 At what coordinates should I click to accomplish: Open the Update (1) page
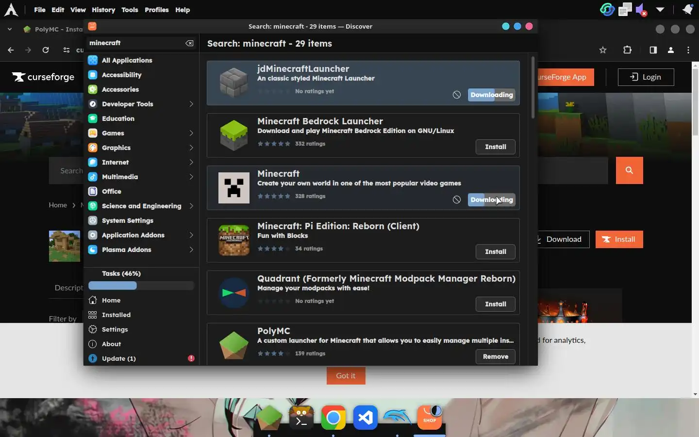coord(141,358)
